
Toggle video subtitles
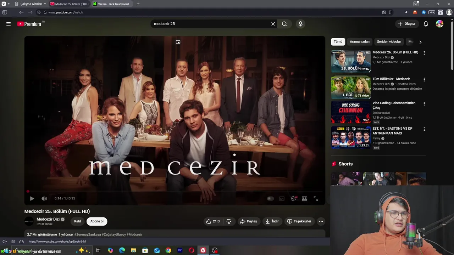click(282, 199)
